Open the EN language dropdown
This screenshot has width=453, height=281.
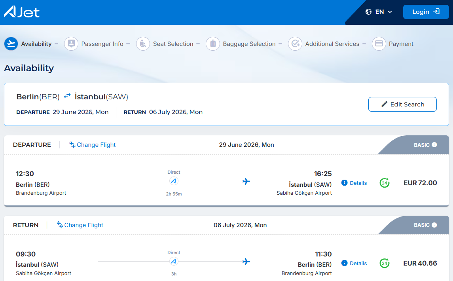379,12
